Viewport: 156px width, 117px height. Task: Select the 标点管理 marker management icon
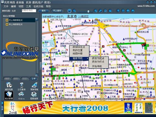(x=9, y=96)
